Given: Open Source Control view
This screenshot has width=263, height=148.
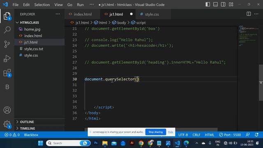Looking at the screenshot, I should 7,44.
